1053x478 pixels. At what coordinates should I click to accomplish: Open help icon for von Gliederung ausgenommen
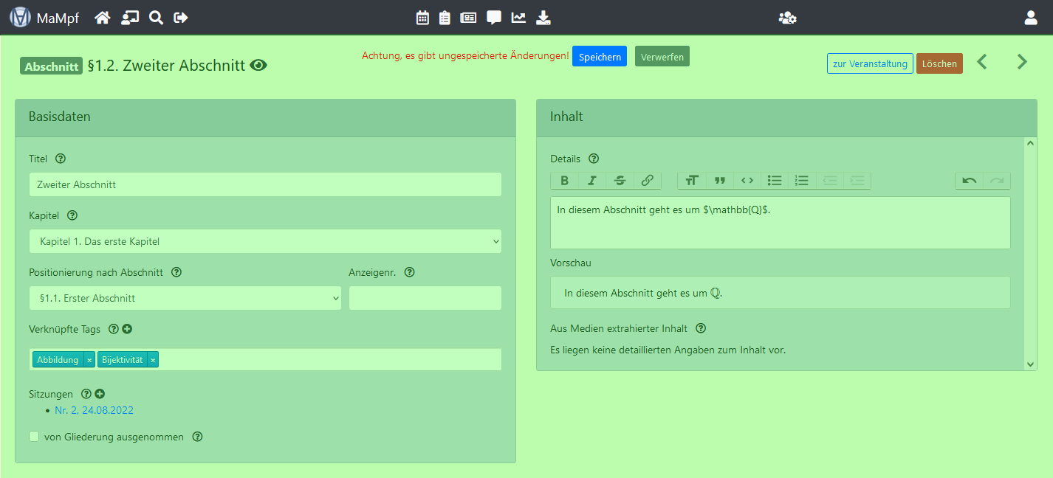click(197, 437)
